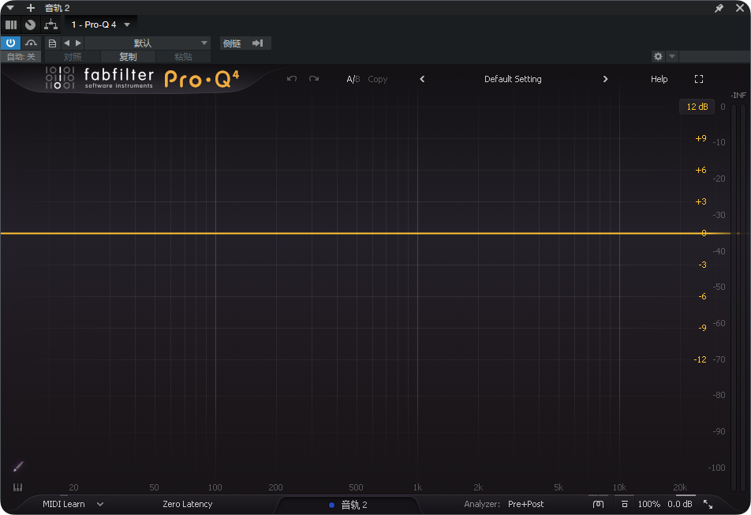The image size is (751, 515).
Task: Open the 默认 preset dropdown
Action: 148,43
